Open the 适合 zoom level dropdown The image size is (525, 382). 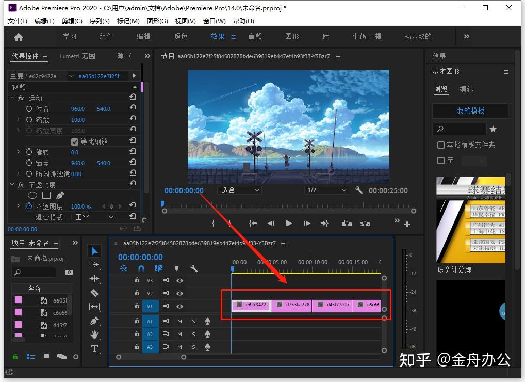[x=240, y=190]
